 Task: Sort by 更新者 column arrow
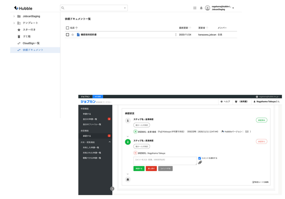[x=207, y=28]
